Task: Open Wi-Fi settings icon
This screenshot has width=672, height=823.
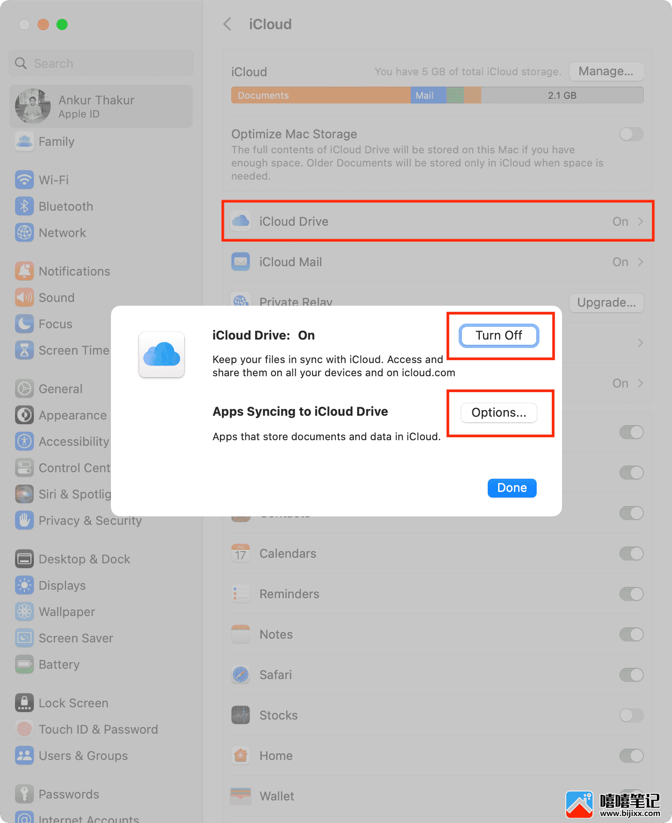Action: coord(24,180)
